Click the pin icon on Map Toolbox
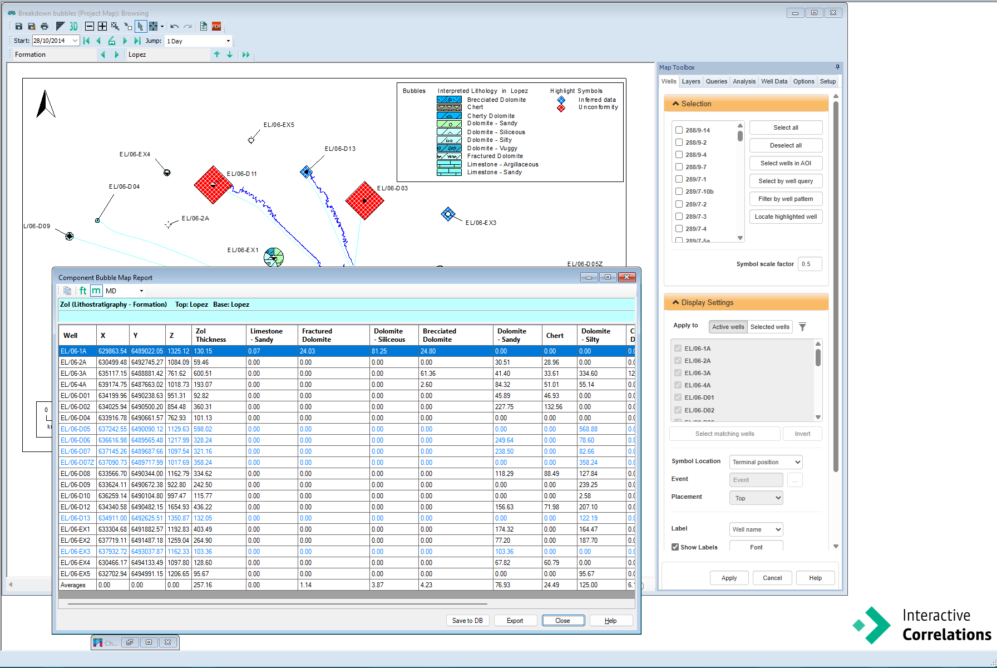 point(837,67)
